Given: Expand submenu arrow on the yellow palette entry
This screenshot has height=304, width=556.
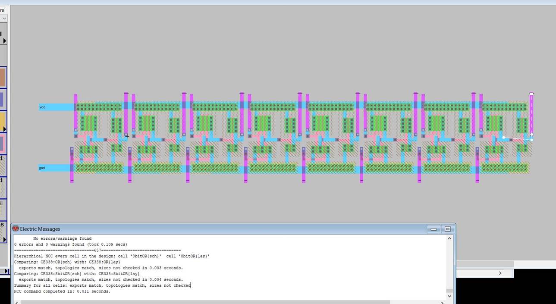Looking at the screenshot, I should [5, 129].
